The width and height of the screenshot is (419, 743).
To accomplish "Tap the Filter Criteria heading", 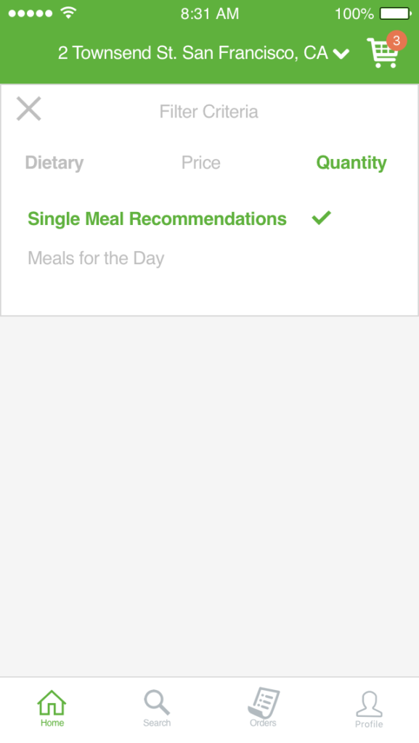I will point(209,112).
